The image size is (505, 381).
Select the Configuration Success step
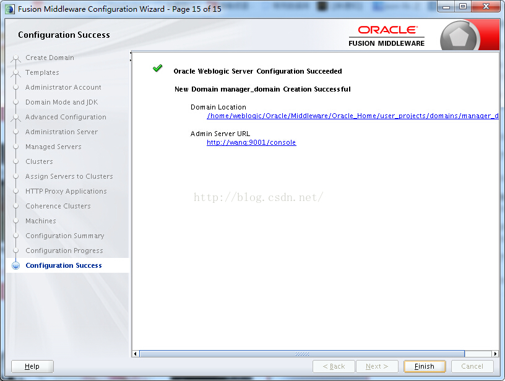coord(64,265)
